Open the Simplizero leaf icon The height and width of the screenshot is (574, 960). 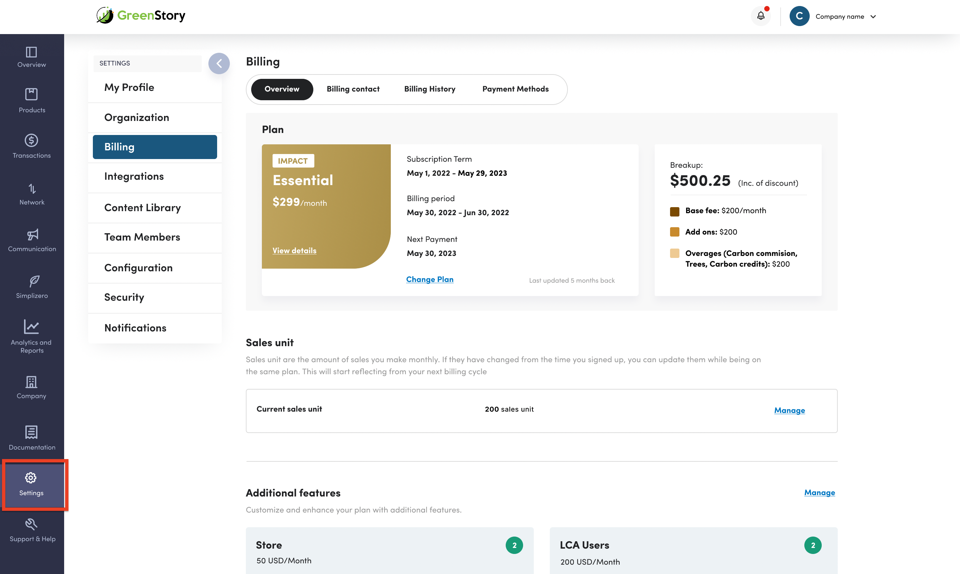pyautogui.click(x=34, y=281)
